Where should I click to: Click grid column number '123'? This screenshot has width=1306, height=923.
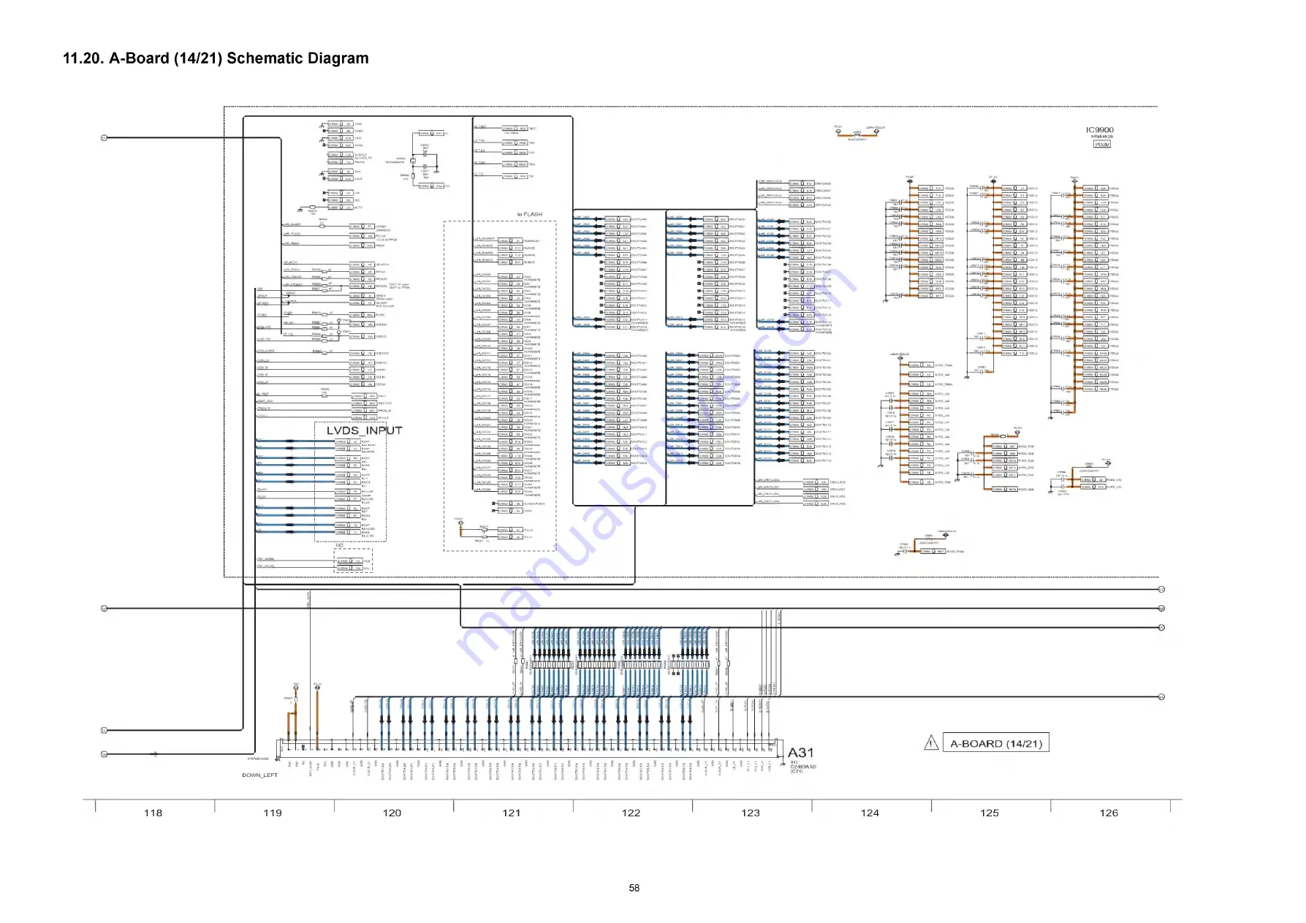(x=751, y=813)
